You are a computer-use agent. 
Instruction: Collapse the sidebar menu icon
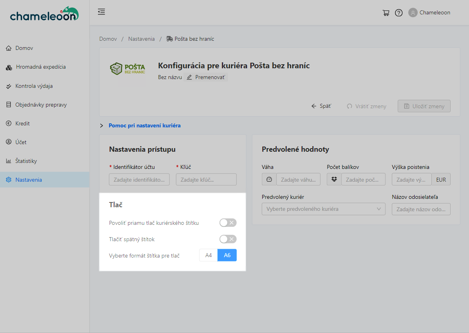tap(102, 12)
